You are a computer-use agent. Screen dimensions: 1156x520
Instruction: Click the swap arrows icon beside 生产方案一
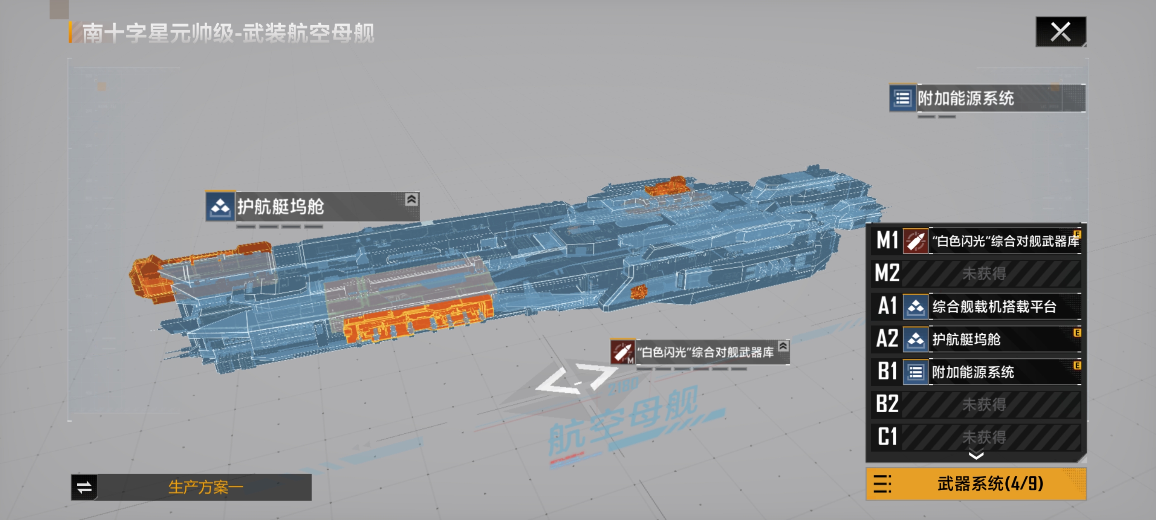(84, 487)
